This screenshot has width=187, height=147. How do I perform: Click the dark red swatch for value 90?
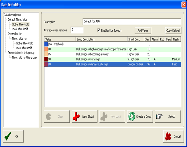tap(46, 59)
